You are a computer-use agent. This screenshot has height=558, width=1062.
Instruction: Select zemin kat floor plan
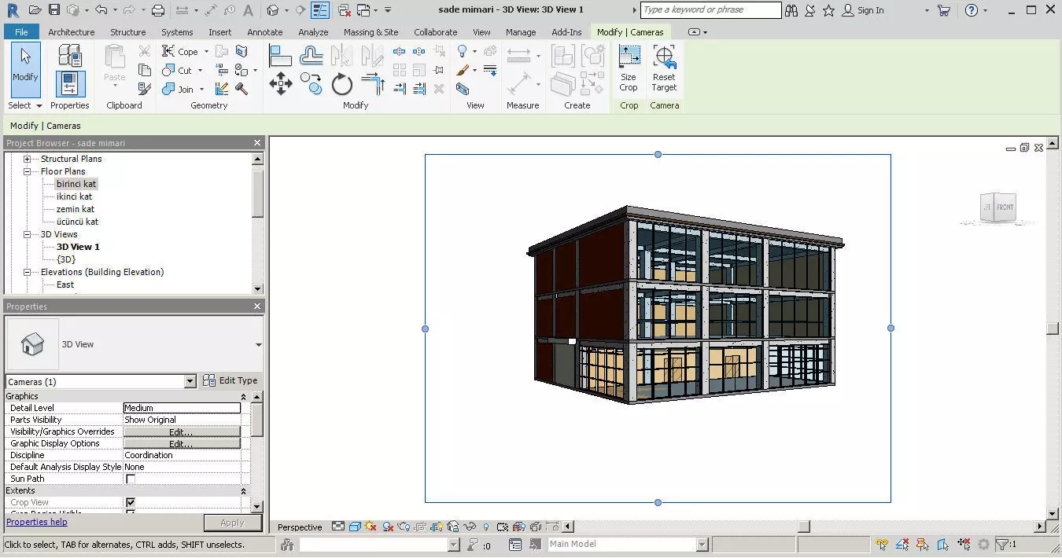pyautogui.click(x=76, y=209)
